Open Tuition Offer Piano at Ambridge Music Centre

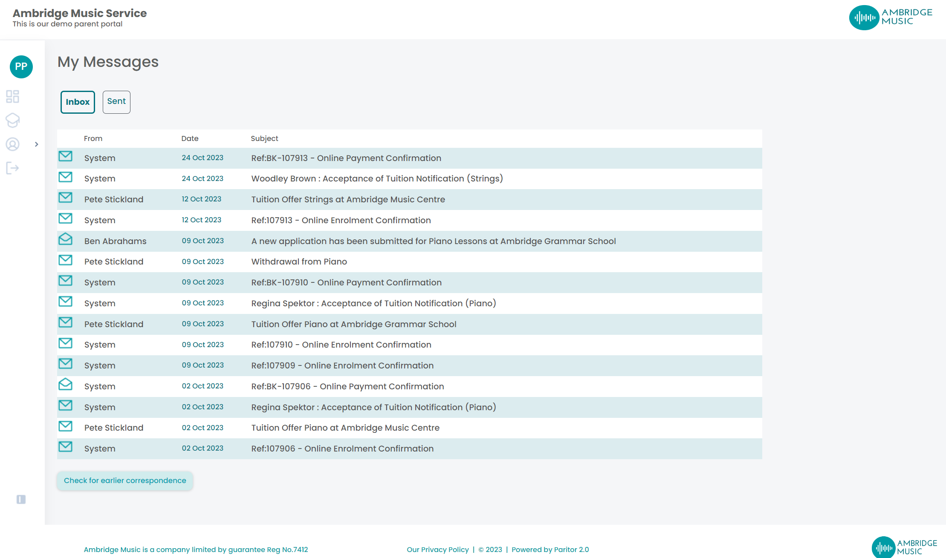point(345,428)
